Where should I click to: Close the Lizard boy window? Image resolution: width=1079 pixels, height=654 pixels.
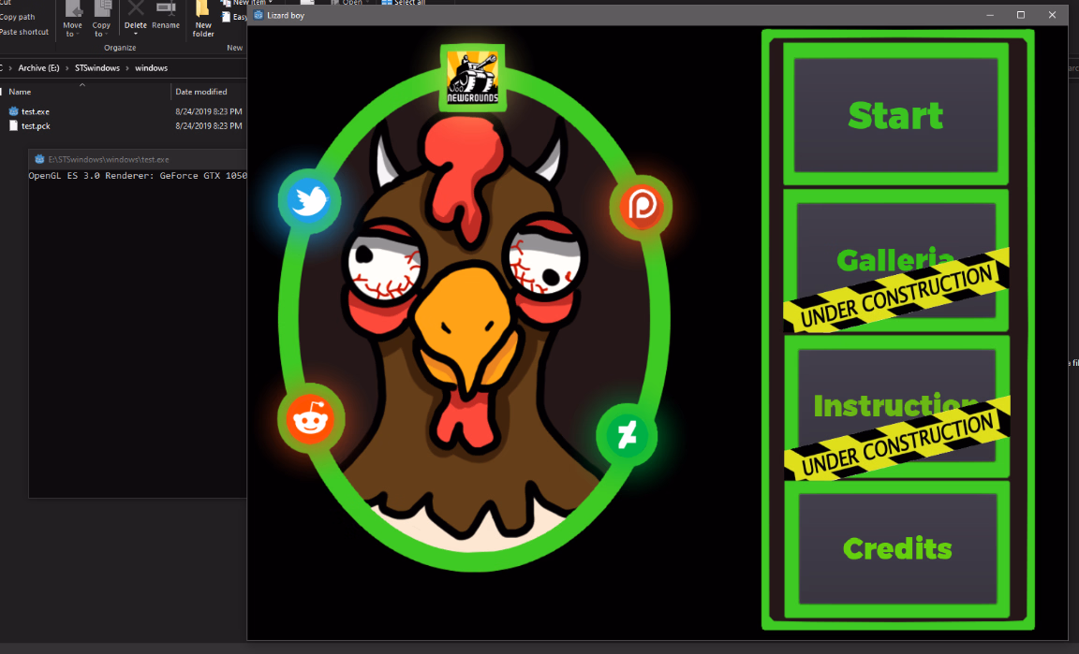(1052, 15)
